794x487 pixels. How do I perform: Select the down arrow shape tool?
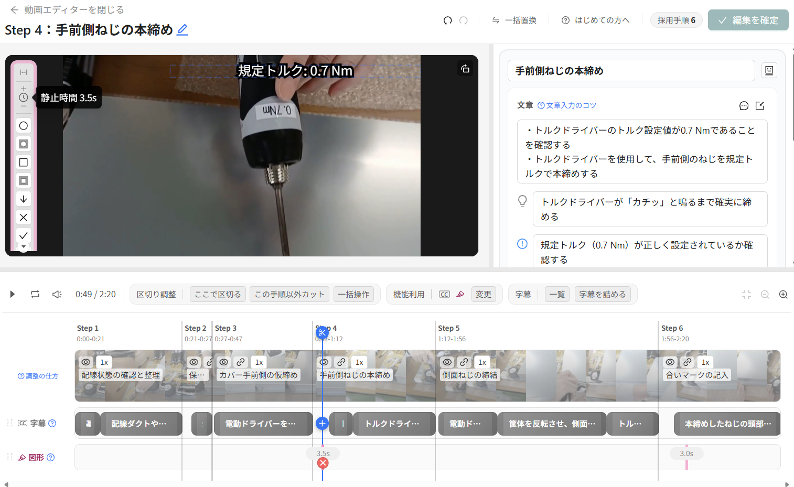pos(24,199)
